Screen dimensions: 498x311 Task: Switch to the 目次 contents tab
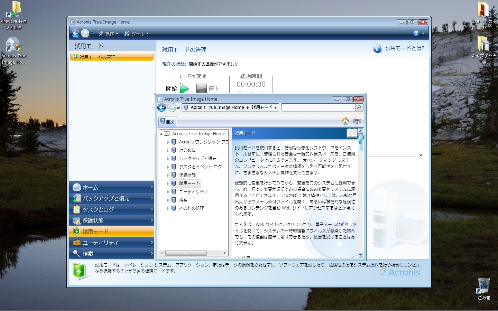pos(168,121)
